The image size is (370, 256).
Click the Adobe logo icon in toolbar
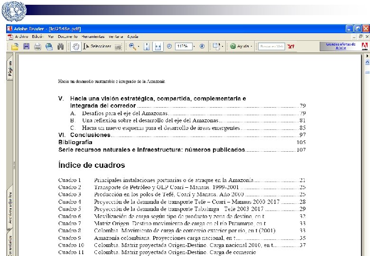click(365, 46)
